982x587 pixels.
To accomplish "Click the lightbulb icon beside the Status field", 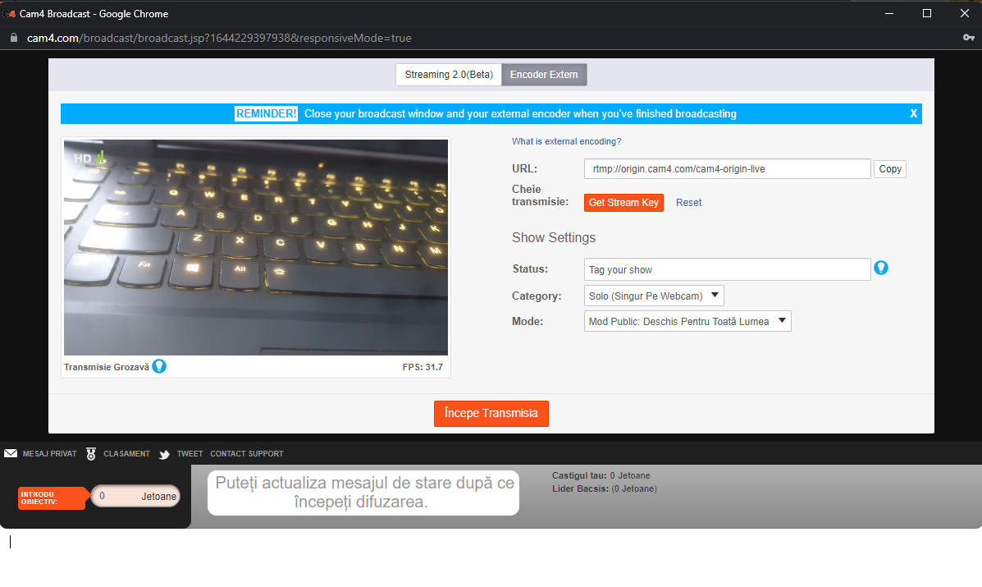I will pos(881,268).
